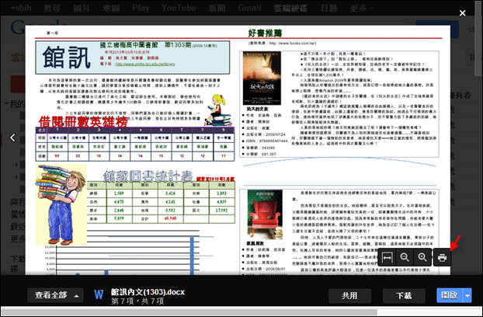
Task: Click the red armchair book cover image
Action: coord(265,214)
